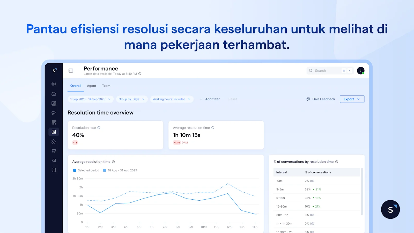Switch to the Team tab
This screenshot has width=414, height=233.
[106, 86]
